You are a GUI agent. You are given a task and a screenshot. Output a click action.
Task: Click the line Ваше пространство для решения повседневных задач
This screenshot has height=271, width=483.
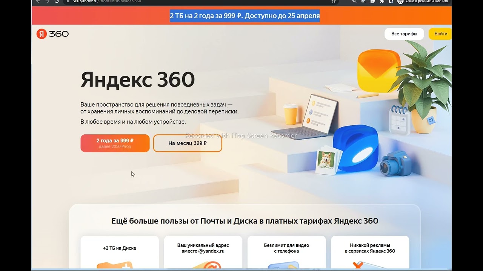[x=157, y=104]
